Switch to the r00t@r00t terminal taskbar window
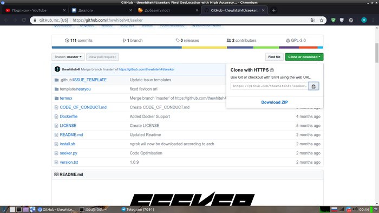 [x=93, y=209]
